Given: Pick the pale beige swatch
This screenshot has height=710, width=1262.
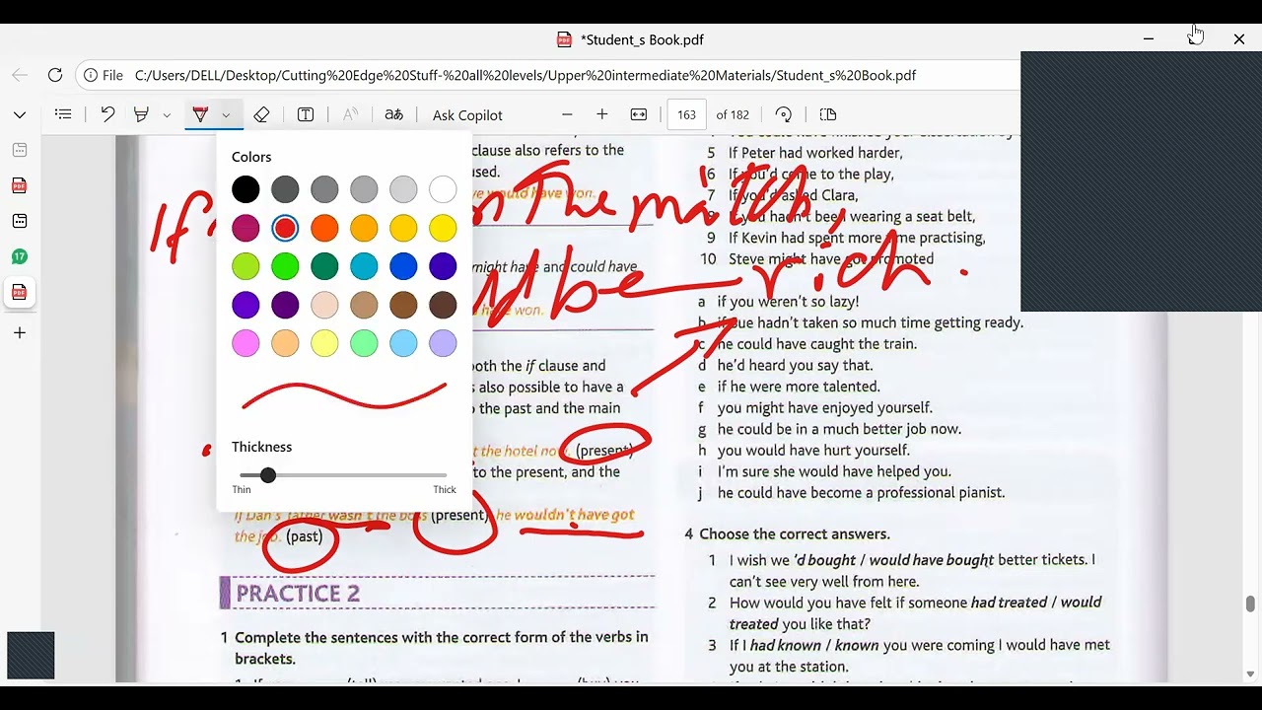Looking at the screenshot, I should [x=324, y=305].
